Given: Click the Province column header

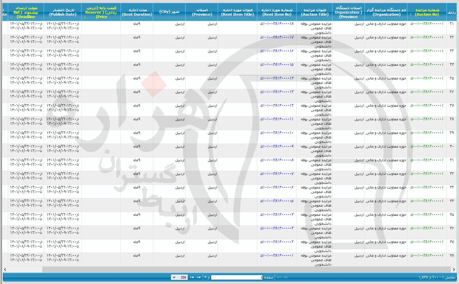Looking at the screenshot, I should (x=202, y=12).
